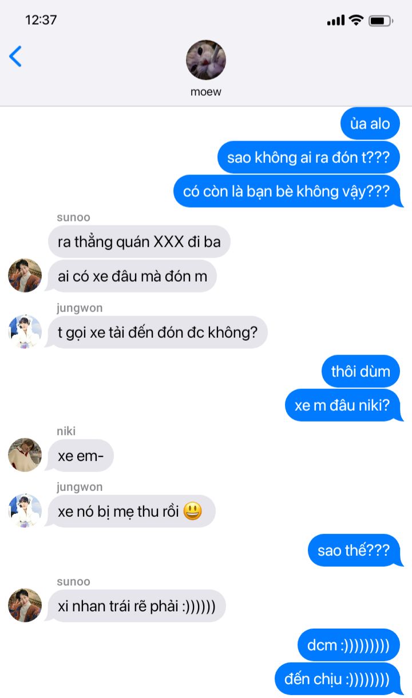Open the moew group avatar

[206, 60]
